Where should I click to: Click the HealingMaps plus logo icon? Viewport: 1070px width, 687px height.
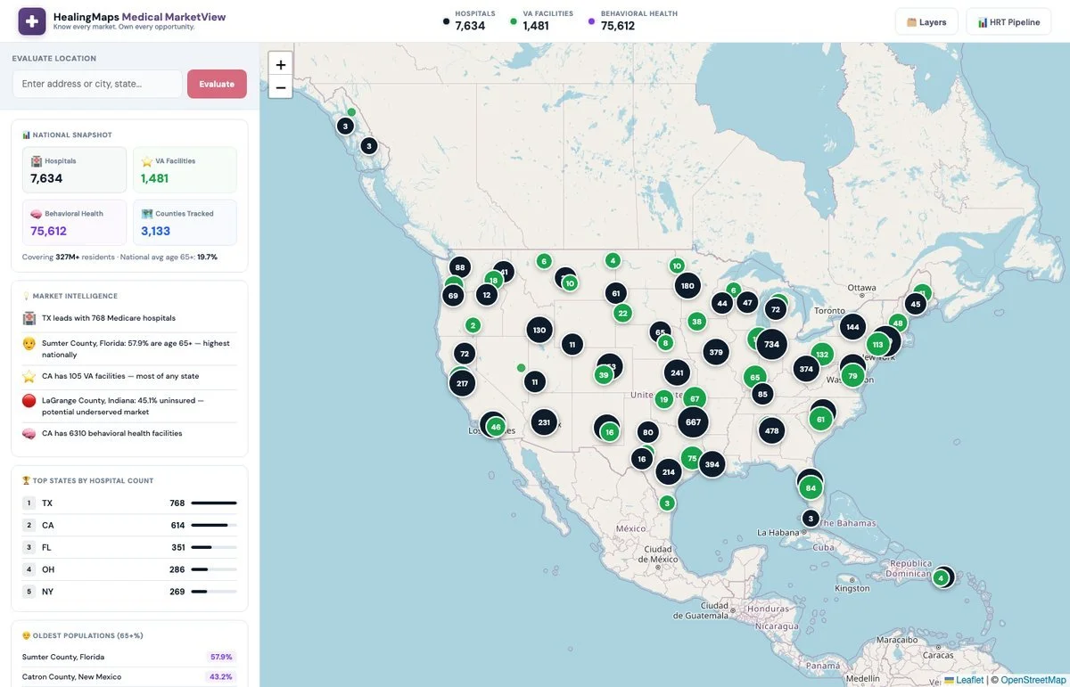point(31,20)
